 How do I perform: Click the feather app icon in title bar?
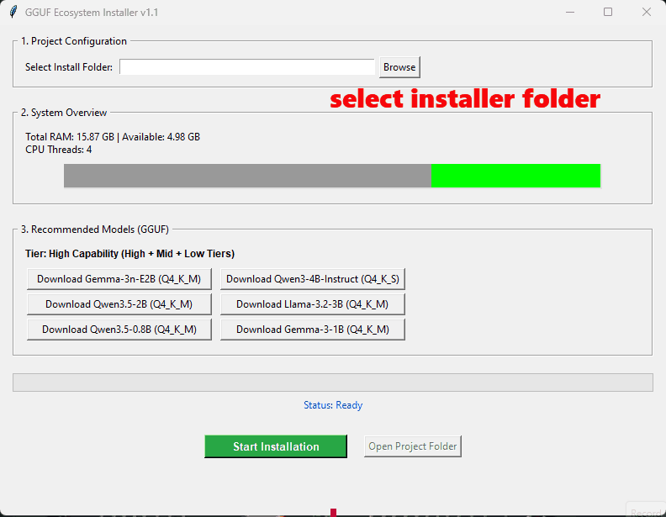pyautogui.click(x=13, y=13)
